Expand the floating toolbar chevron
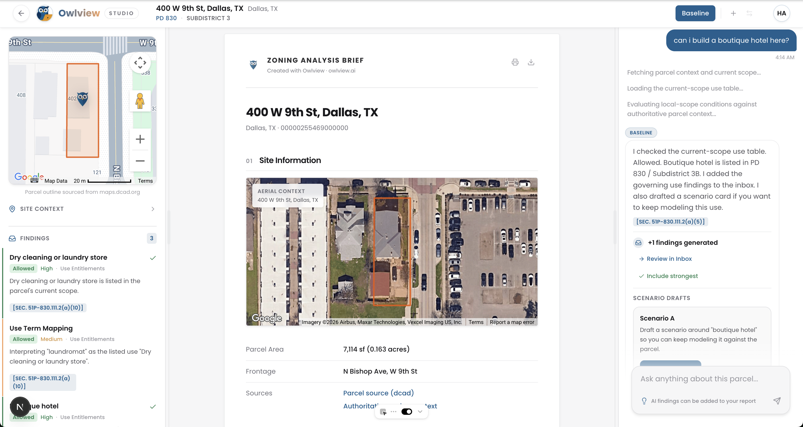This screenshot has width=803, height=427. pyautogui.click(x=420, y=412)
